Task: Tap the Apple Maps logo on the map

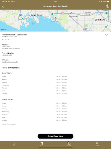Action: pyautogui.click(x=4, y=30)
